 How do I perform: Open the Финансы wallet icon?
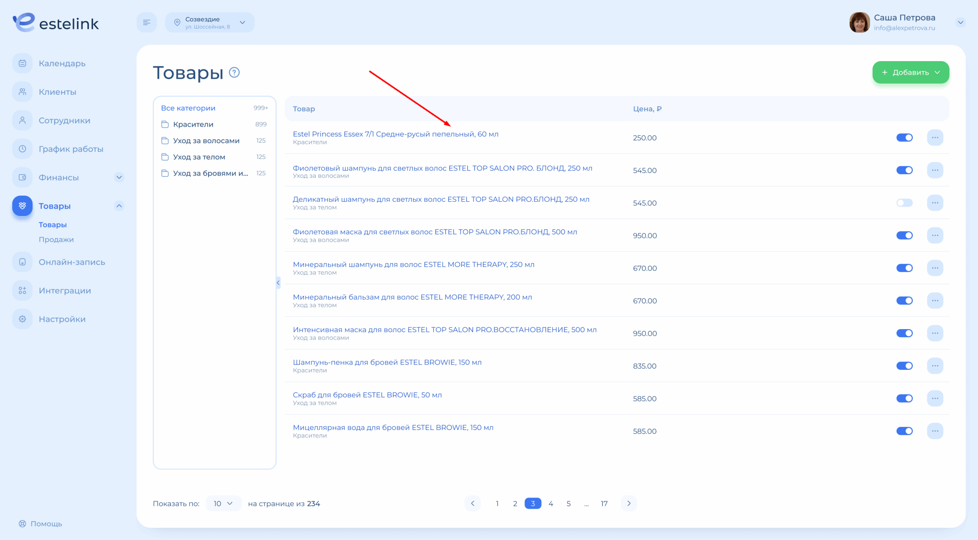point(23,177)
